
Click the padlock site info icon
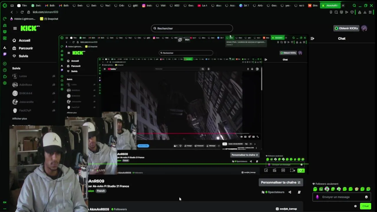(x=29, y=12)
